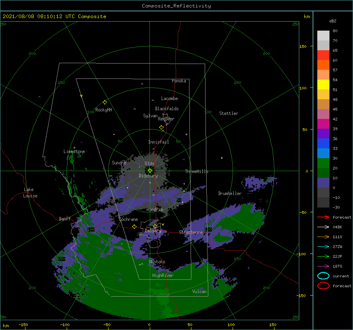
Task: Click the cyan current ellipse legend icon
Action: pos(323,276)
